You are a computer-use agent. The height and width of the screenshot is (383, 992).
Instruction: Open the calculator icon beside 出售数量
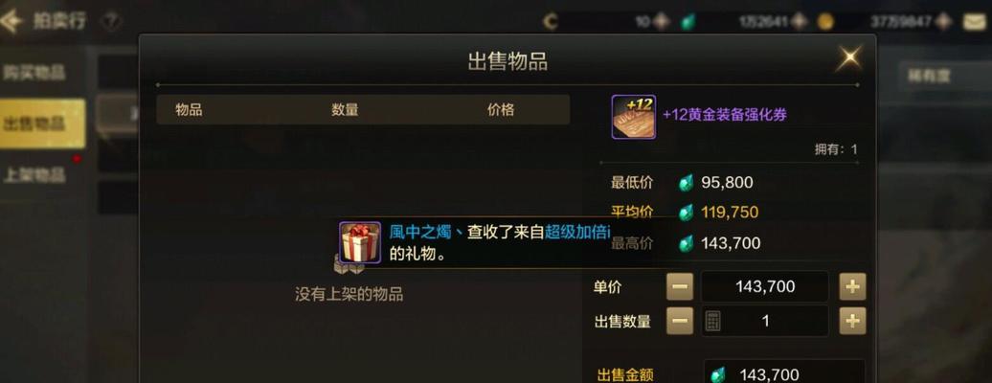tap(712, 321)
